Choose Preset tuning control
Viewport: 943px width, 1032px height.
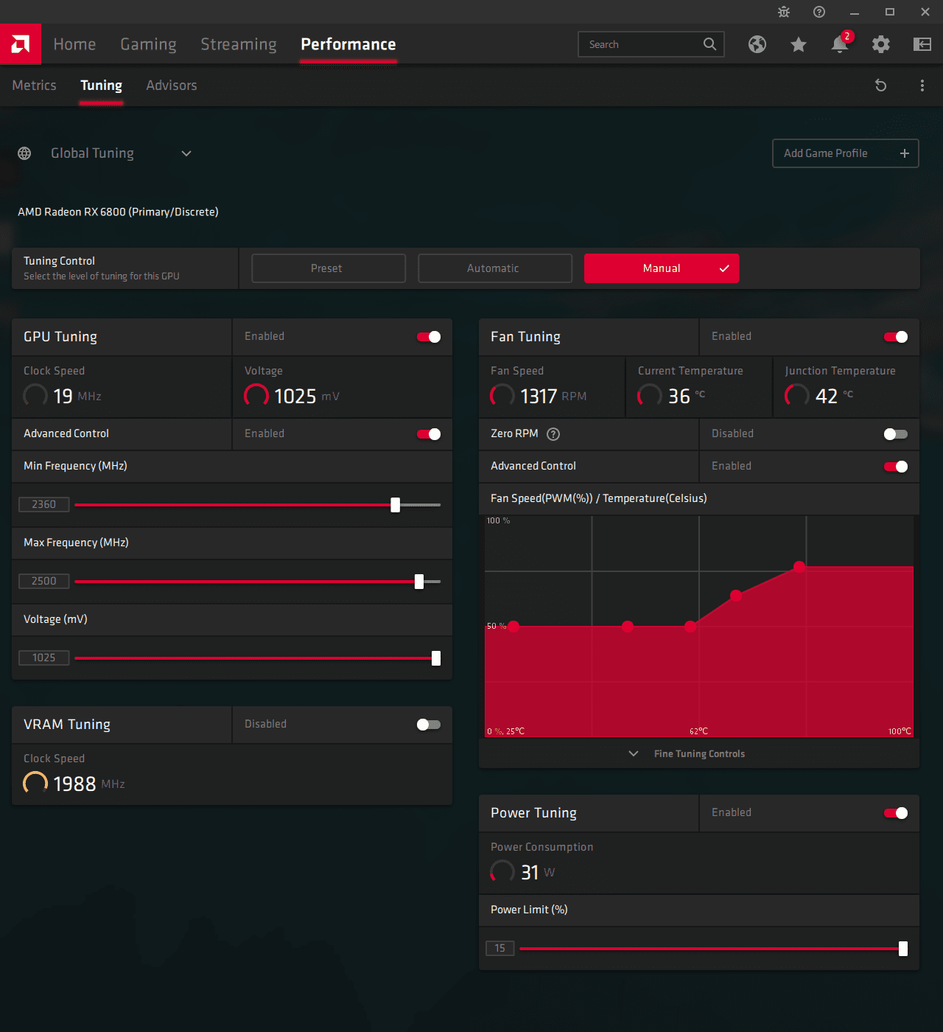click(329, 268)
